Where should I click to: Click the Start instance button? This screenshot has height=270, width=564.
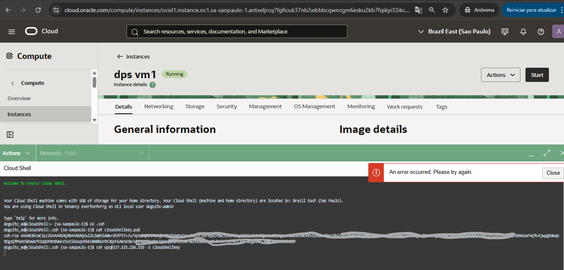pos(537,75)
